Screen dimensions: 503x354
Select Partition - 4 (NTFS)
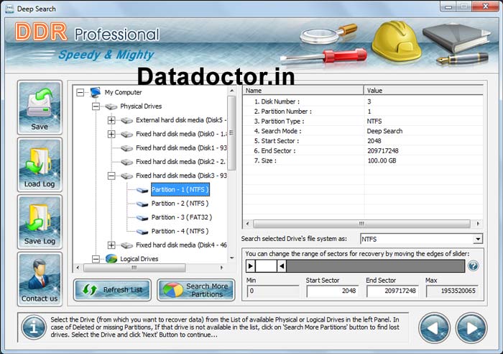click(x=180, y=231)
